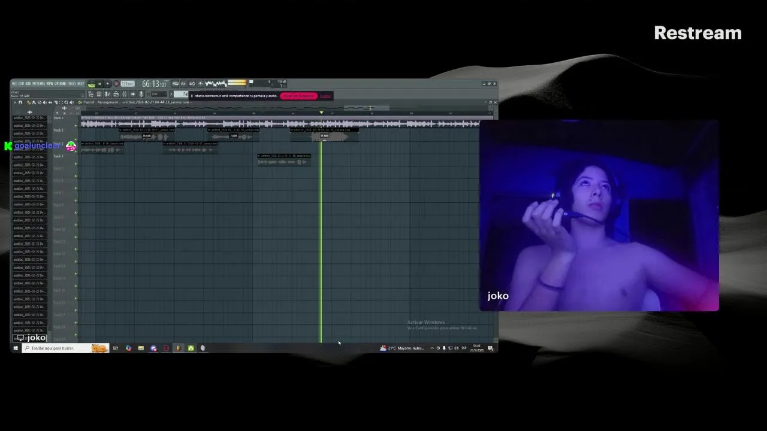Toggle the magnet snap icon in the playlist
This screenshot has height=431, width=767.
(x=20, y=102)
